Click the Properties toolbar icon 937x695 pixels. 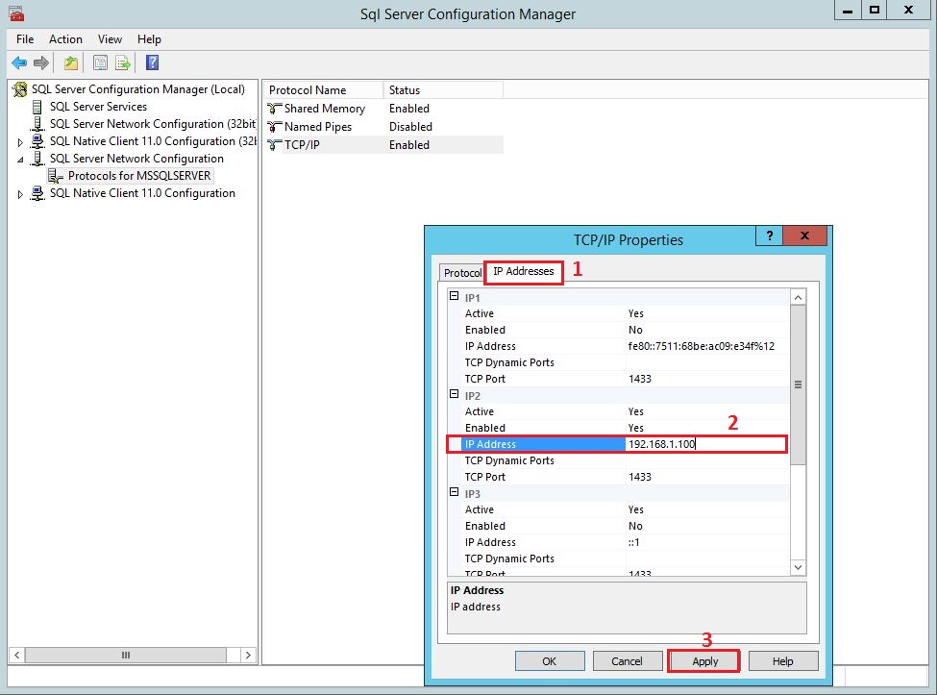[100, 62]
